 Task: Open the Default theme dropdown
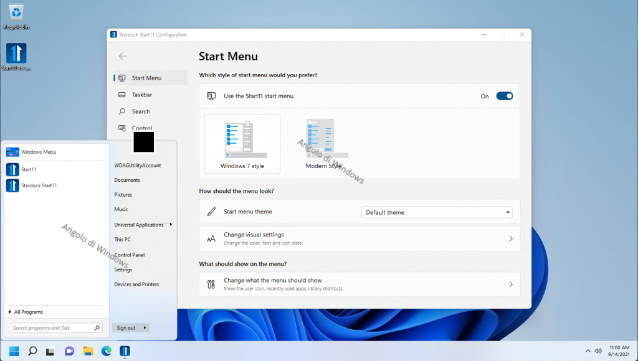(x=436, y=212)
